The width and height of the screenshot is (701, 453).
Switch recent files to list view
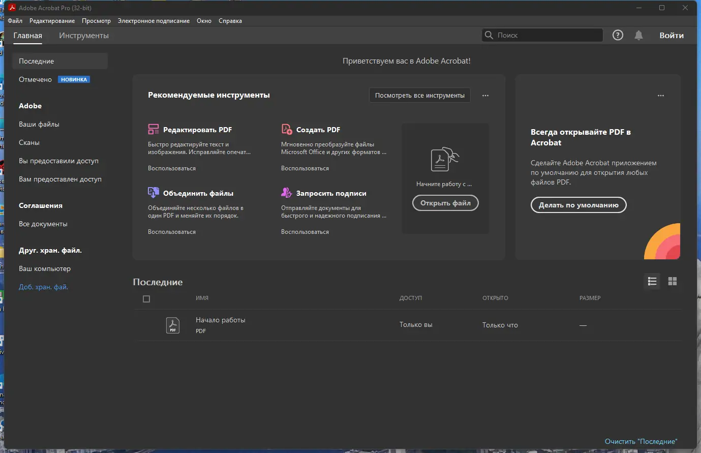pos(652,281)
